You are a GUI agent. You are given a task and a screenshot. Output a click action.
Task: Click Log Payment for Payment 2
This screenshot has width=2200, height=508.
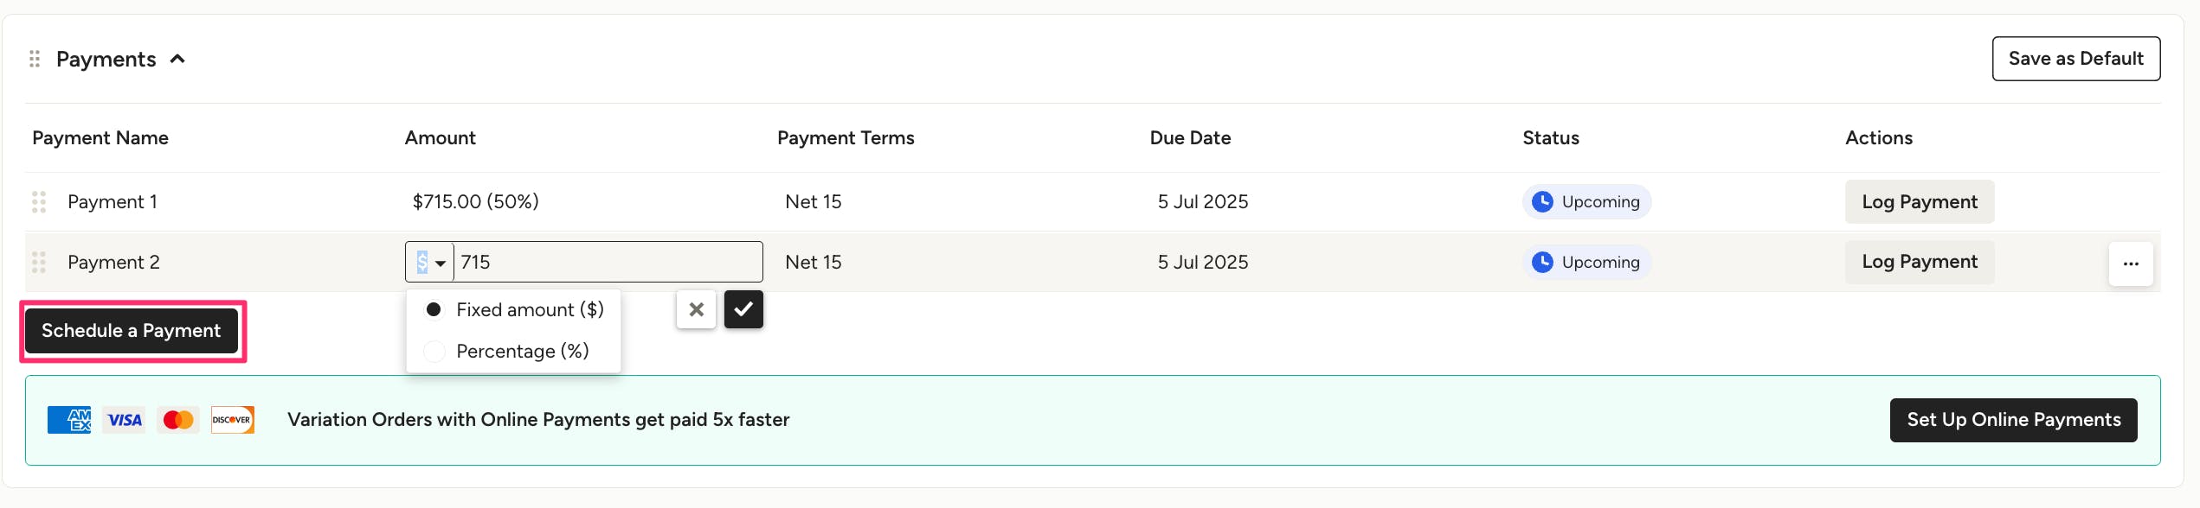(1919, 263)
